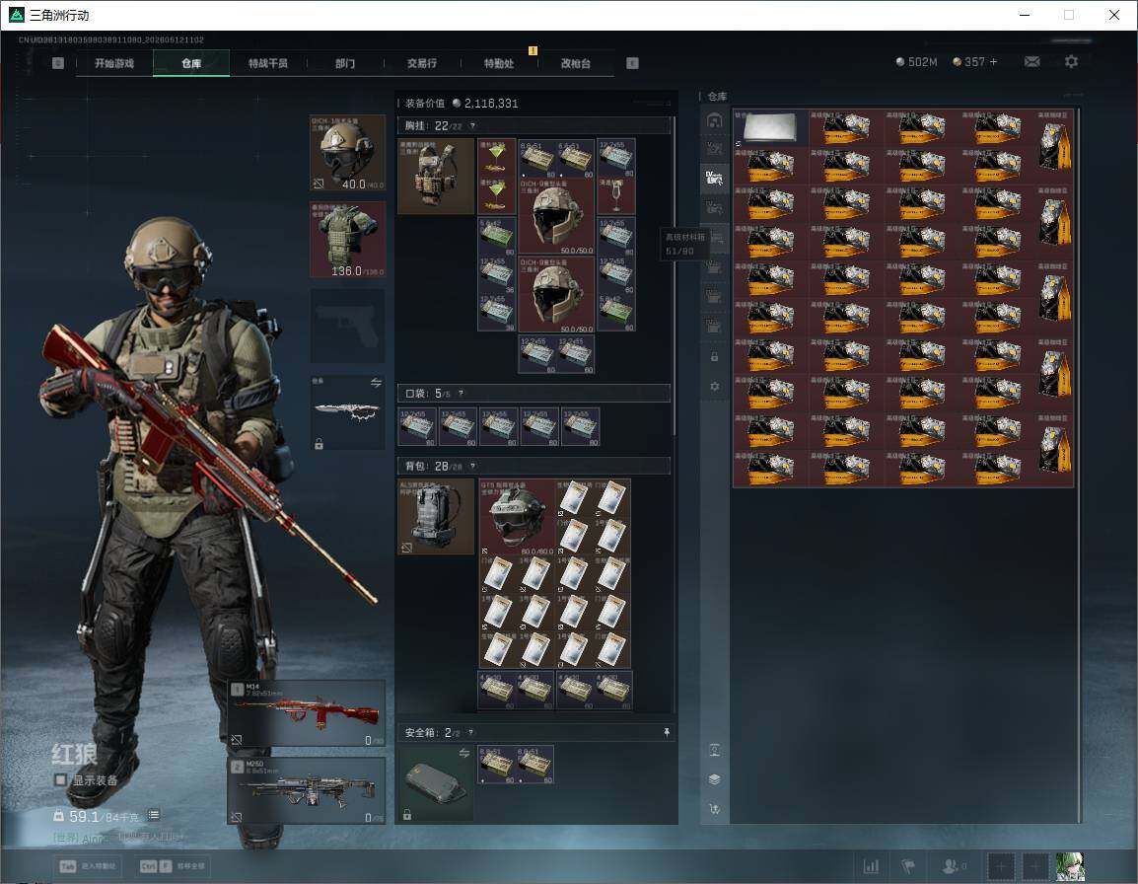Select the champagne glass item
Image resolution: width=1138 pixels, height=884 pixels.
[616, 196]
